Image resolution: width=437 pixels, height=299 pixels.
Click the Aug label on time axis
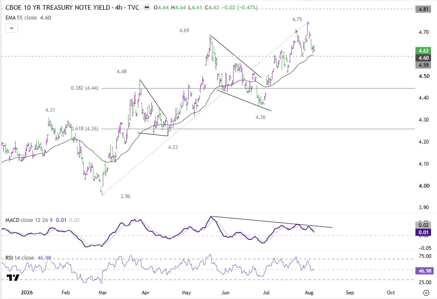click(x=309, y=293)
